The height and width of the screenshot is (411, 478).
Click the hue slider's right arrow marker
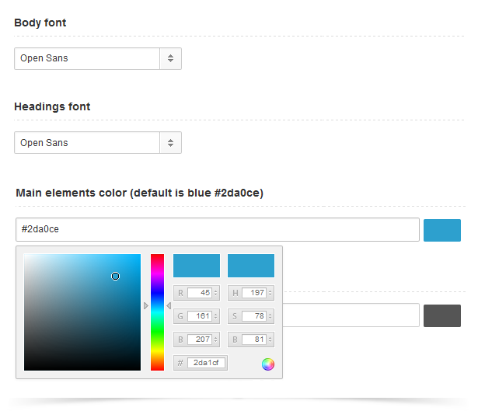pyautogui.click(x=169, y=306)
